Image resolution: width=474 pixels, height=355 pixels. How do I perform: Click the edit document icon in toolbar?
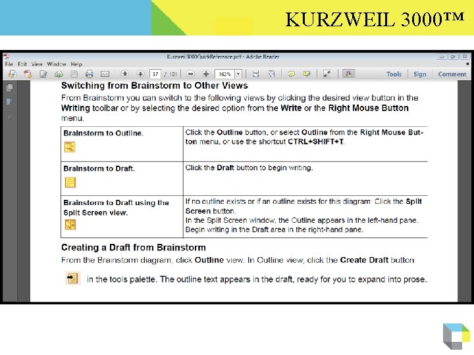point(43,74)
